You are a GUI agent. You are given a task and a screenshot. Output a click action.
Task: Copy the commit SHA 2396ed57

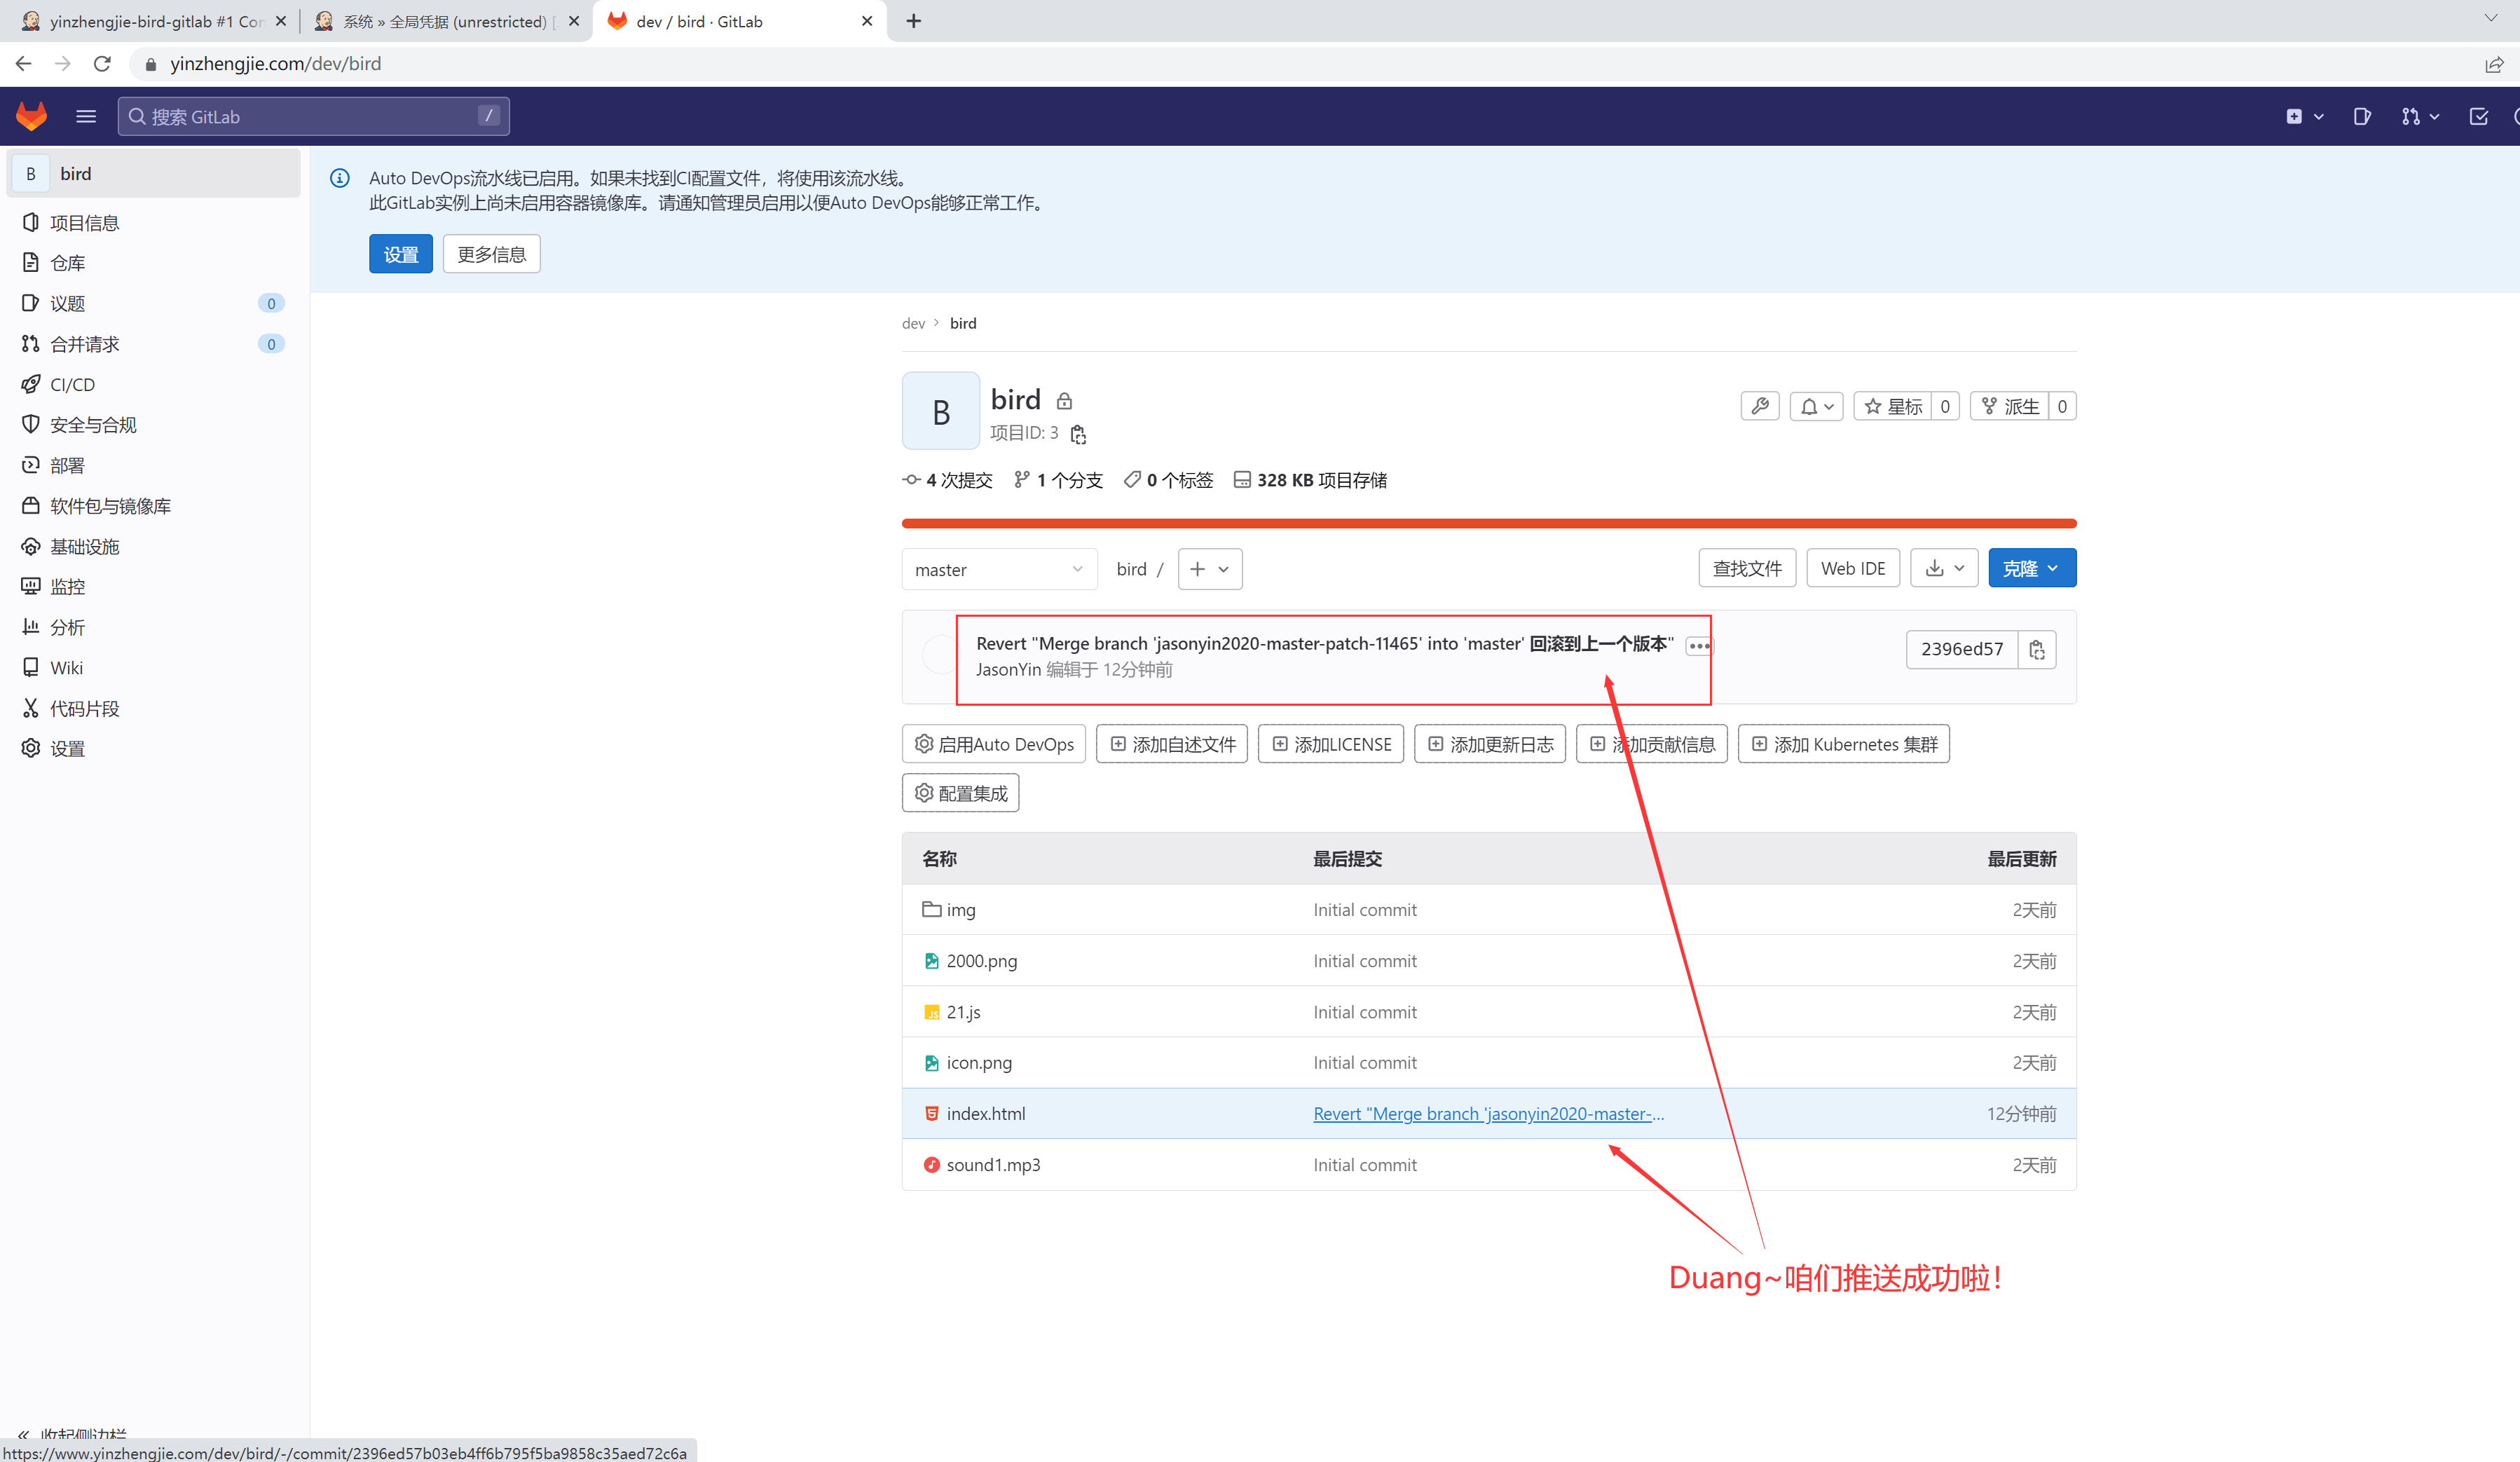click(2036, 650)
